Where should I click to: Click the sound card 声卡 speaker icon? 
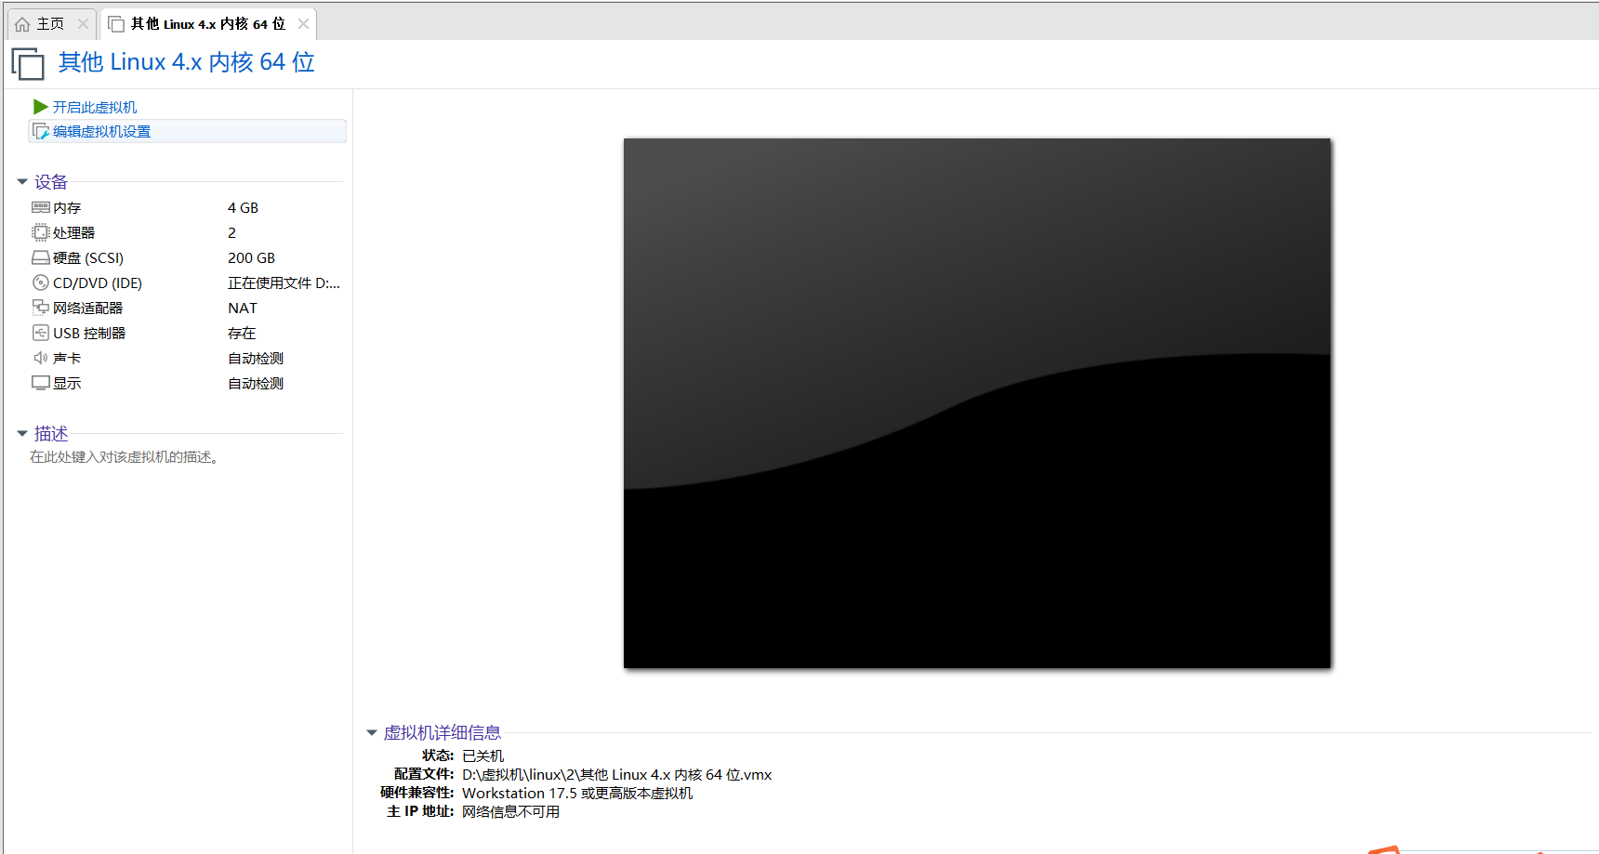[41, 358]
